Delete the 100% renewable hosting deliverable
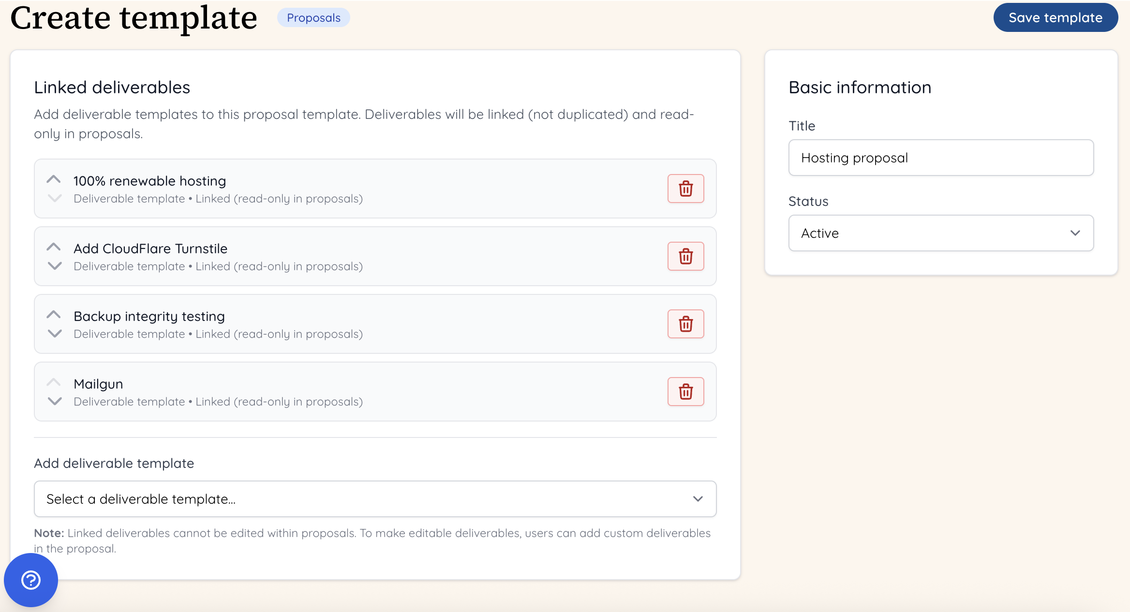This screenshot has height=612, width=1130. [685, 189]
